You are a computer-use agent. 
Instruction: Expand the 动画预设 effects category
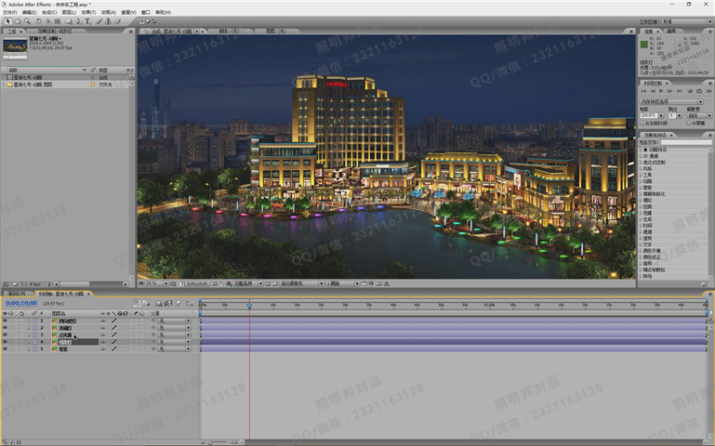[641, 150]
